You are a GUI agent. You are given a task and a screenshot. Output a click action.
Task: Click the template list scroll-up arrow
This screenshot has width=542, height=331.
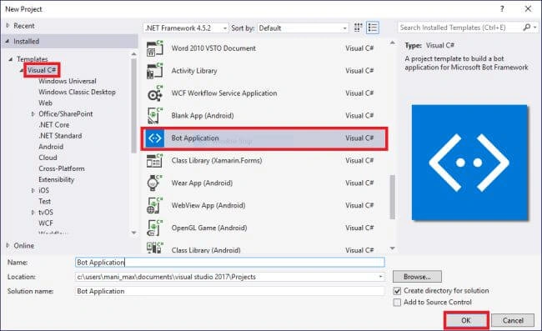393,43
